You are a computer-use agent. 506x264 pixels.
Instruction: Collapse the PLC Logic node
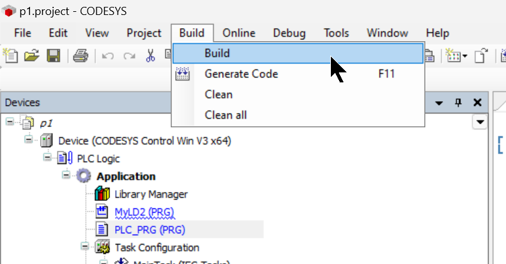(48, 157)
